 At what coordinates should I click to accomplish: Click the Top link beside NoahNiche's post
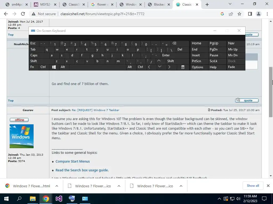[11, 101]
